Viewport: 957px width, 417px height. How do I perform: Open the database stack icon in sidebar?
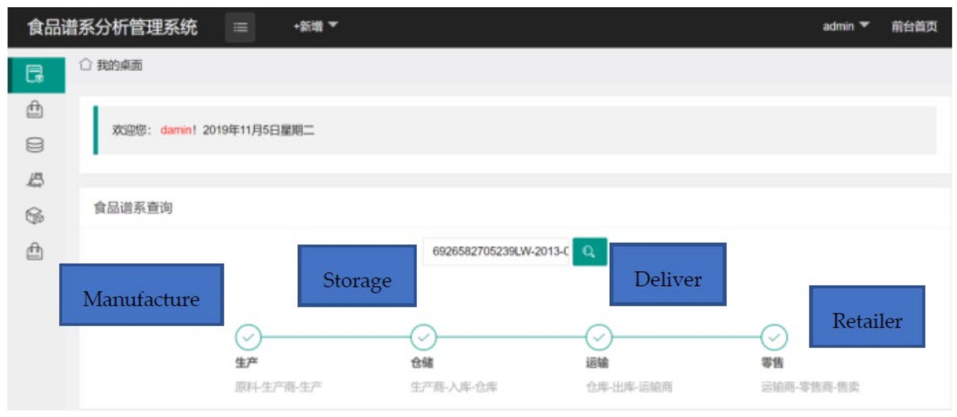(35, 145)
